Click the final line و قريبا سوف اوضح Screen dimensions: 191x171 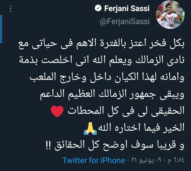115,145
